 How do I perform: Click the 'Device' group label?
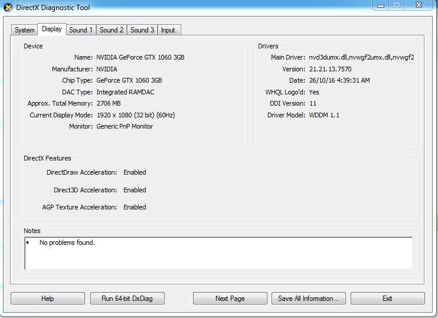click(x=33, y=46)
